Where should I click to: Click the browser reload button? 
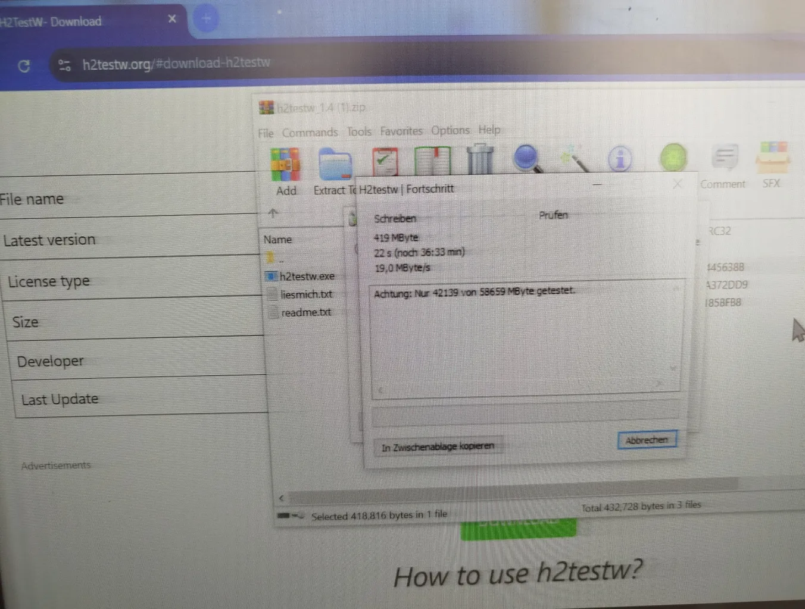[24, 66]
